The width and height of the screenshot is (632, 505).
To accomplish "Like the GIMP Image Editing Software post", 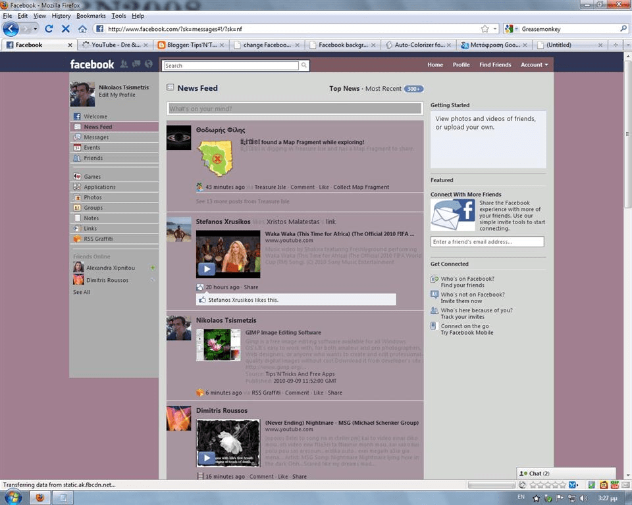I will 319,393.
